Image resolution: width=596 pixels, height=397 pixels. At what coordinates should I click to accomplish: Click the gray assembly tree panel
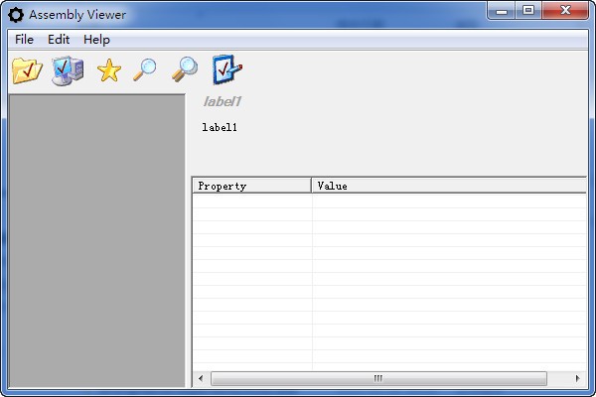(96, 240)
